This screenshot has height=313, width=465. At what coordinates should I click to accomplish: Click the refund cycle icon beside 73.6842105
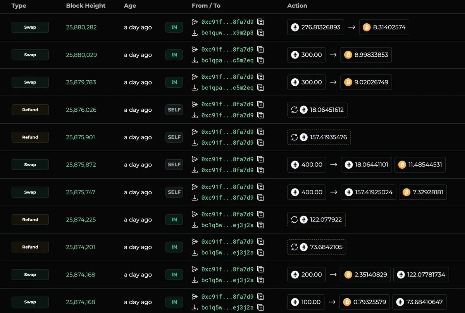point(294,247)
